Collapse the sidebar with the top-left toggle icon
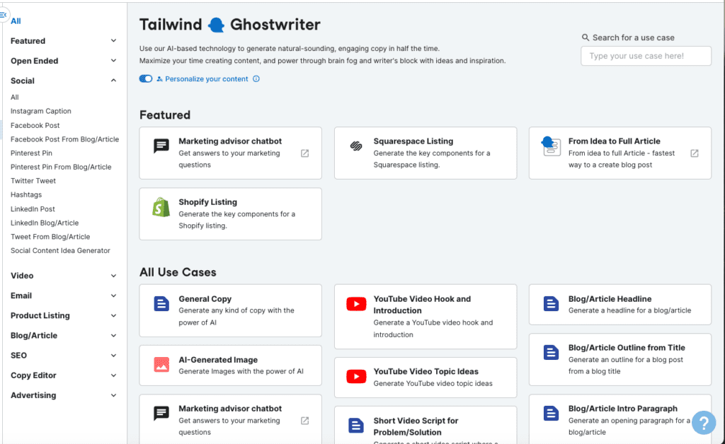725x444 pixels. coord(4,16)
